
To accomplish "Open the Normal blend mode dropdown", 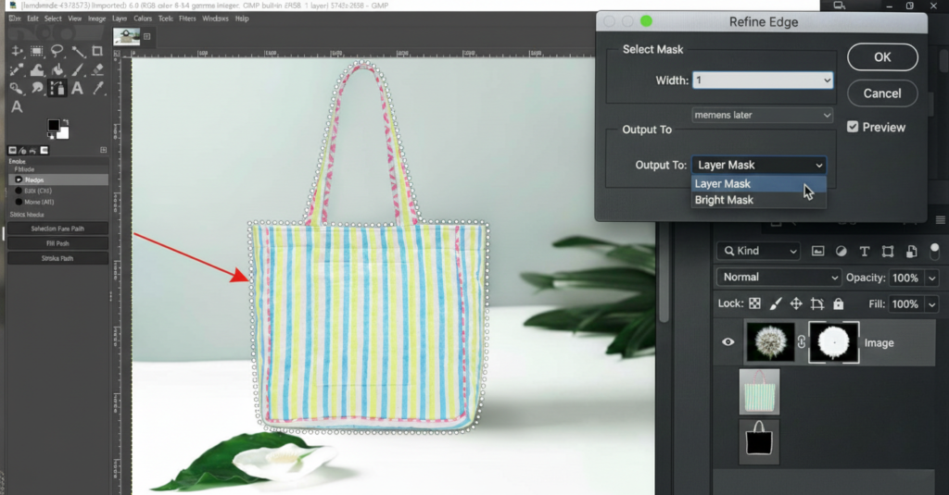I will (x=778, y=277).
